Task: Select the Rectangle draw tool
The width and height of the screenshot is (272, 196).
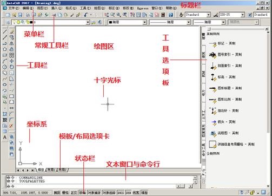Action: pos(5,55)
